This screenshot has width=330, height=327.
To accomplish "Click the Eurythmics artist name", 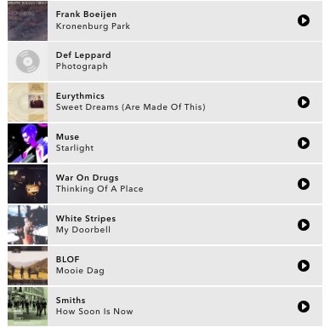I will tap(80, 96).
